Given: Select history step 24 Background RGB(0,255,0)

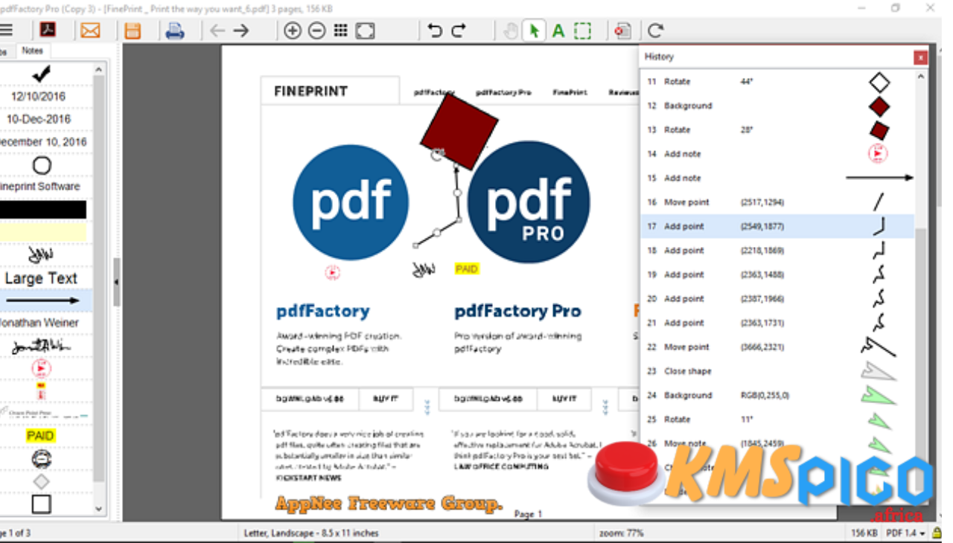Looking at the screenshot, I should click(777, 396).
